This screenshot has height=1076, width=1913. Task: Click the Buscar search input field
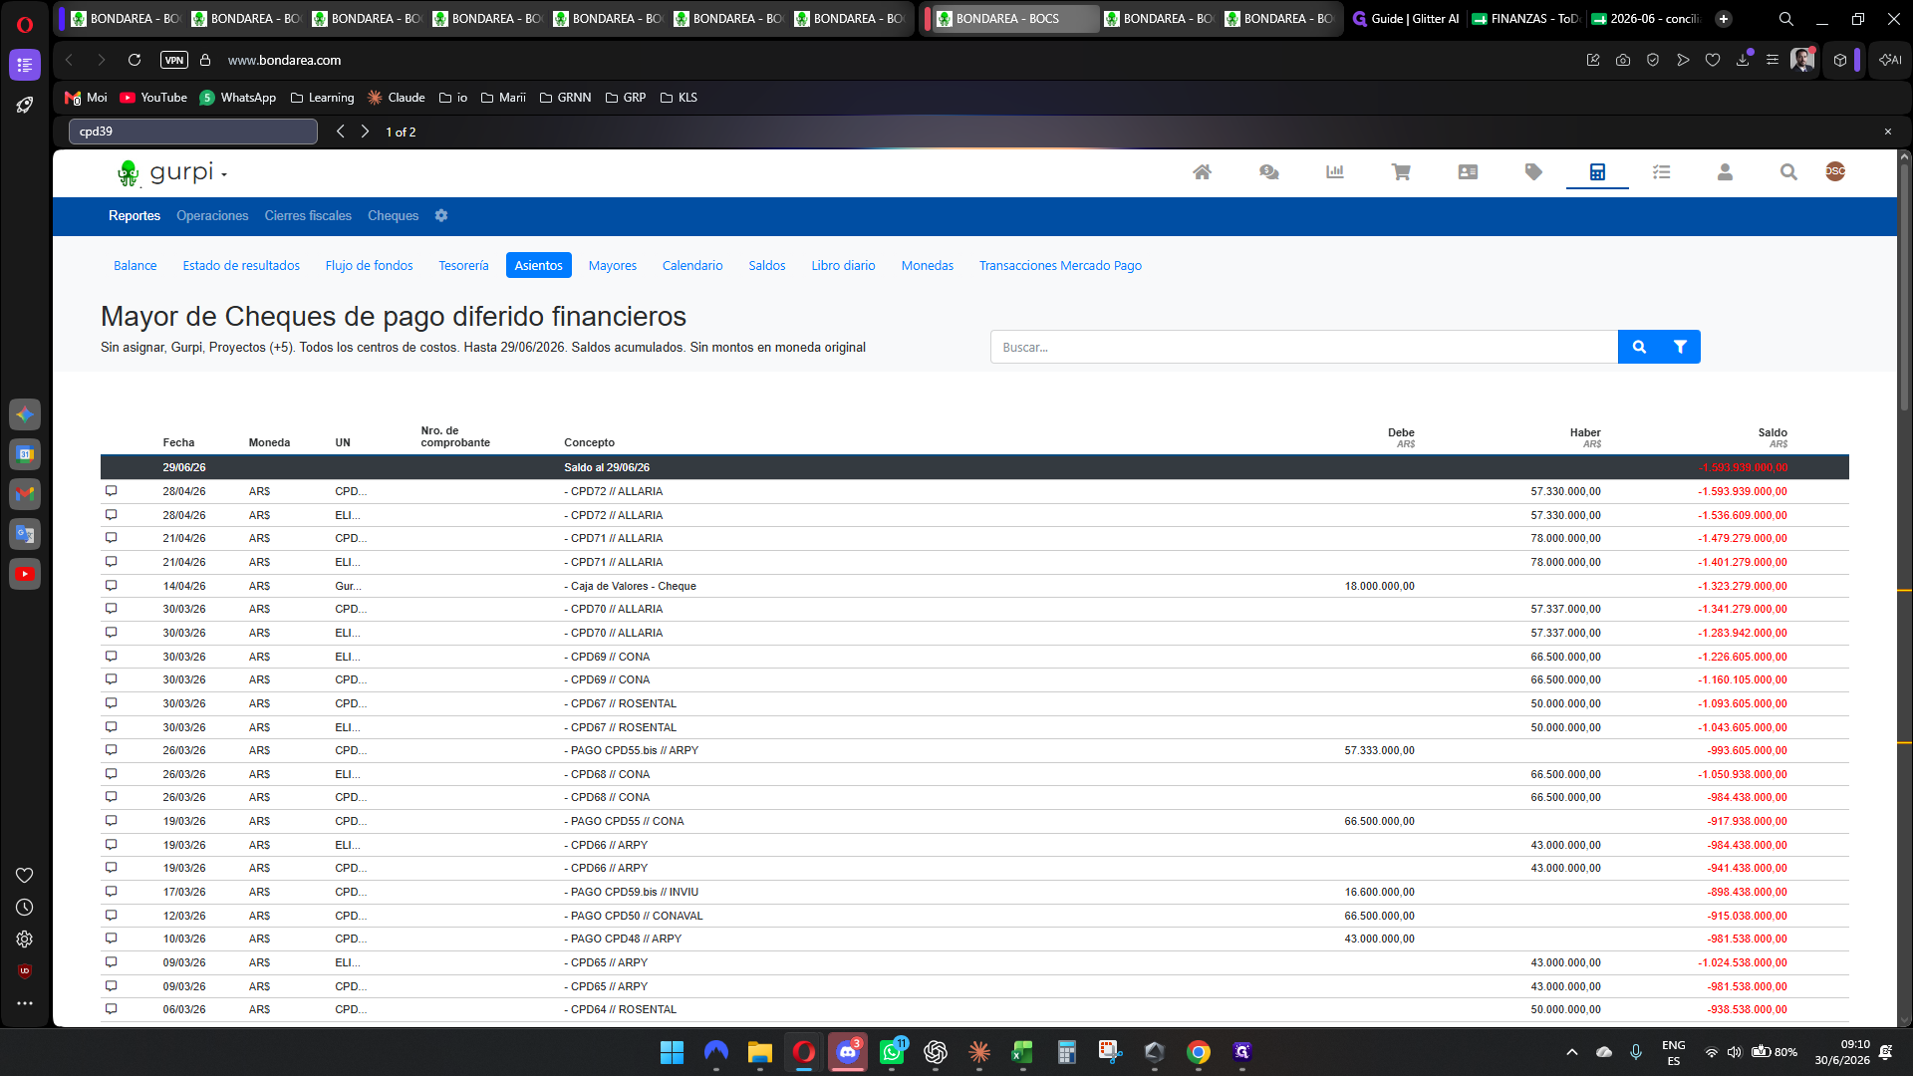(1303, 347)
